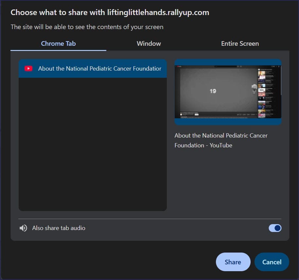Open the Entire Screen tab
299x280 pixels.
[x=240, y=43]
